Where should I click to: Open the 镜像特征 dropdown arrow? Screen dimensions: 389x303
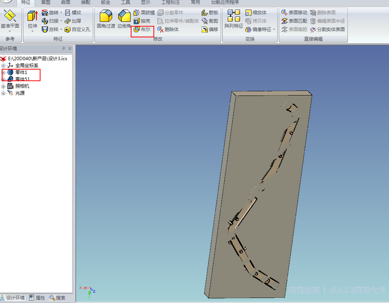(x=274, y=30)
